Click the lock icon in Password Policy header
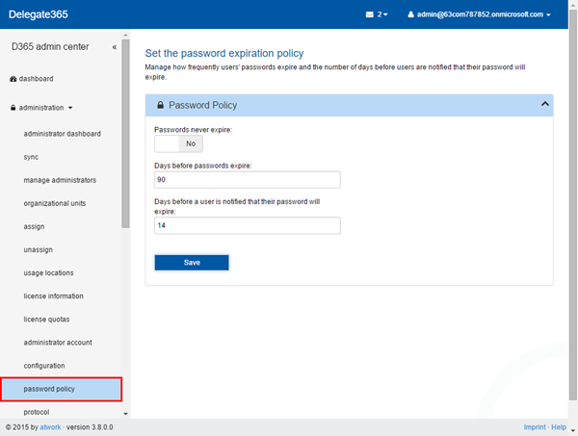578x436 pixels. click(159, 105)
